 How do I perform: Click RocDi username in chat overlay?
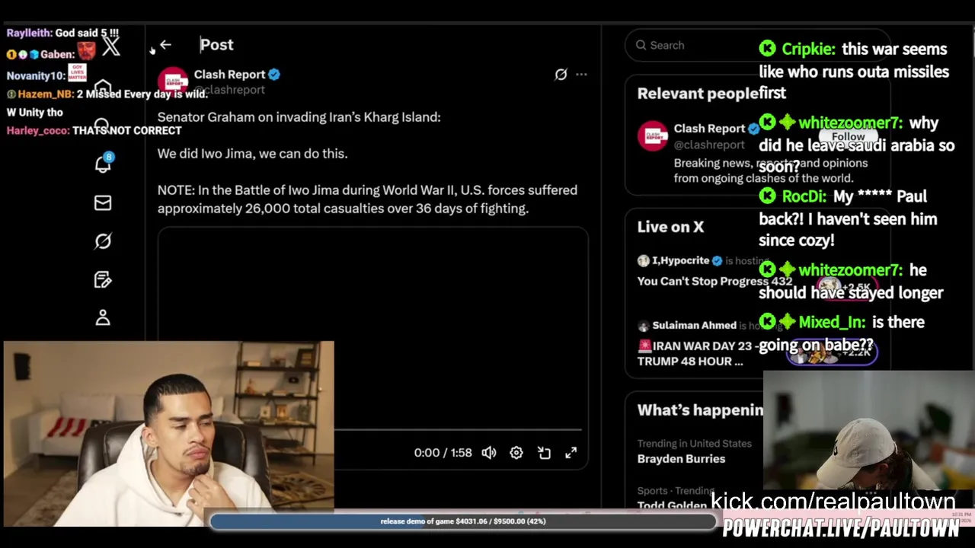pos(804,196)
